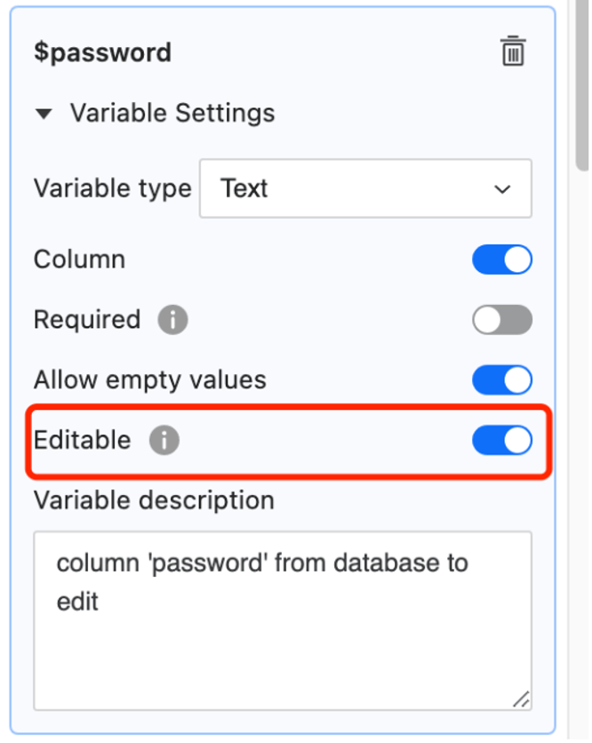The image size is (592, 743).
Task: Disable the Column toggle
Action: point(502,260)
